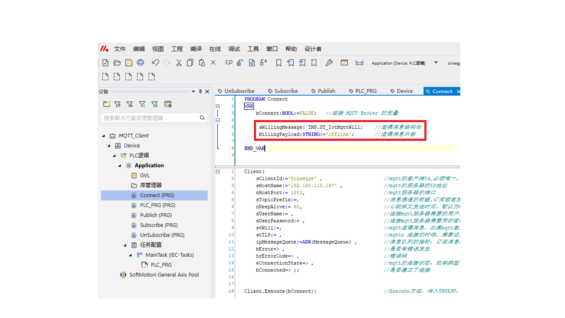This screenshot has height=318, width=565.
Task: Open the 编辑 menu
Action: click(139, 49)
